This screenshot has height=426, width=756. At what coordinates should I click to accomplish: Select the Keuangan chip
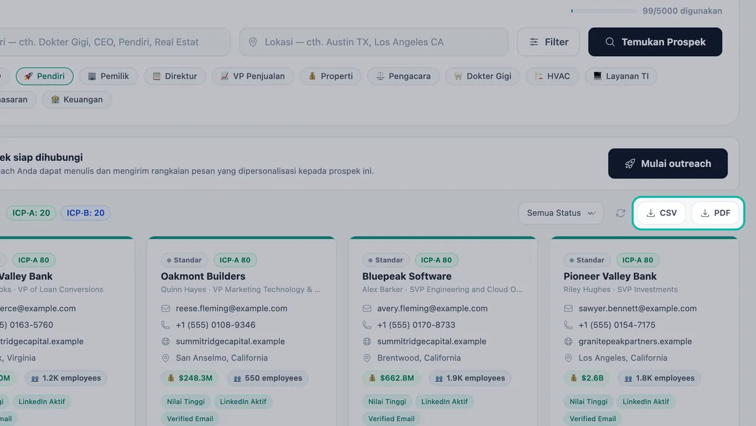(77, 100)
